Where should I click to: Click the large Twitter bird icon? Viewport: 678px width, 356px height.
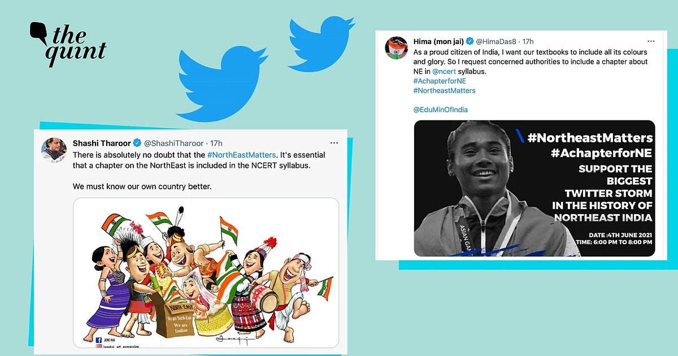pos(223,83)
